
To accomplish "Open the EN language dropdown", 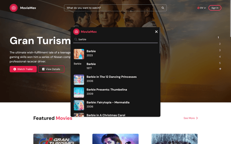I will point(201,8).
